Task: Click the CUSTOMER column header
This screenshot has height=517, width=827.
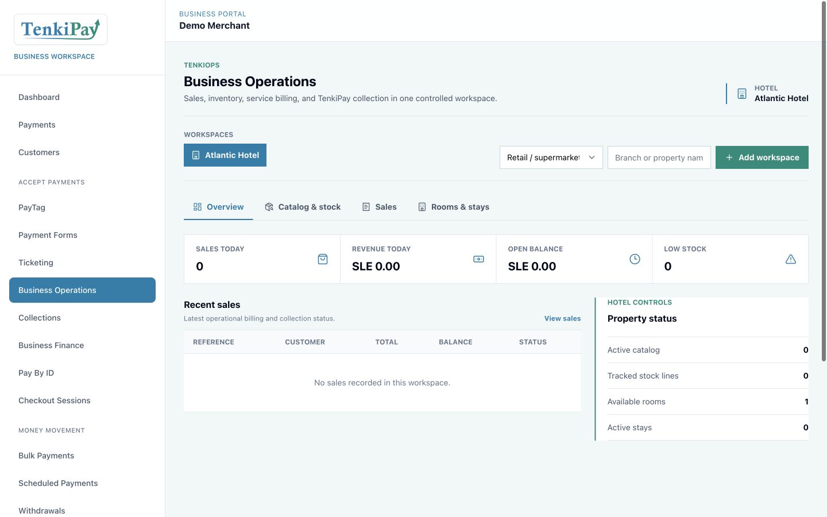Action: [305, 342]
